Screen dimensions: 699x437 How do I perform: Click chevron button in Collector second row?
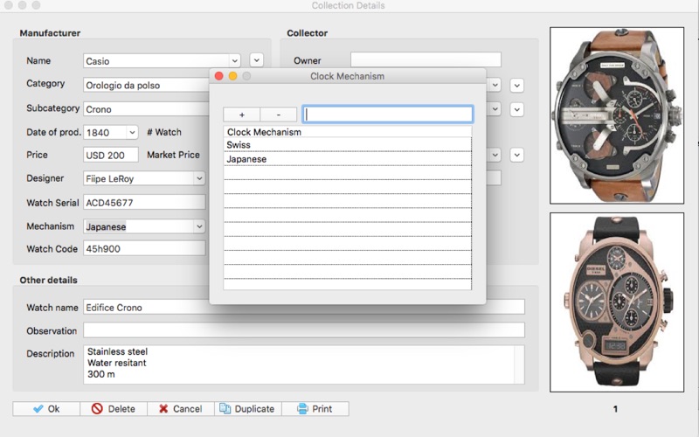tap(516, 85)
